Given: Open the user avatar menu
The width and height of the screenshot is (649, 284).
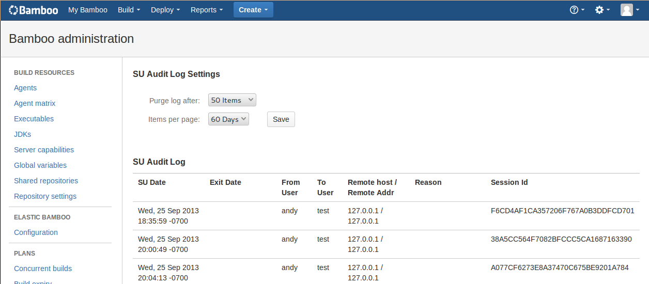Looking at the screenshot, I should coord(630,10).
